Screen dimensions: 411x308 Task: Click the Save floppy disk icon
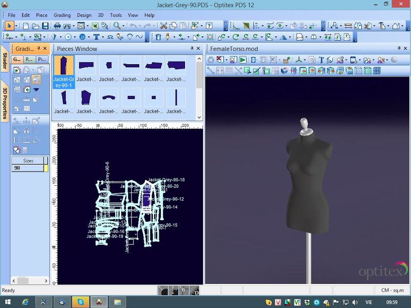45,26
